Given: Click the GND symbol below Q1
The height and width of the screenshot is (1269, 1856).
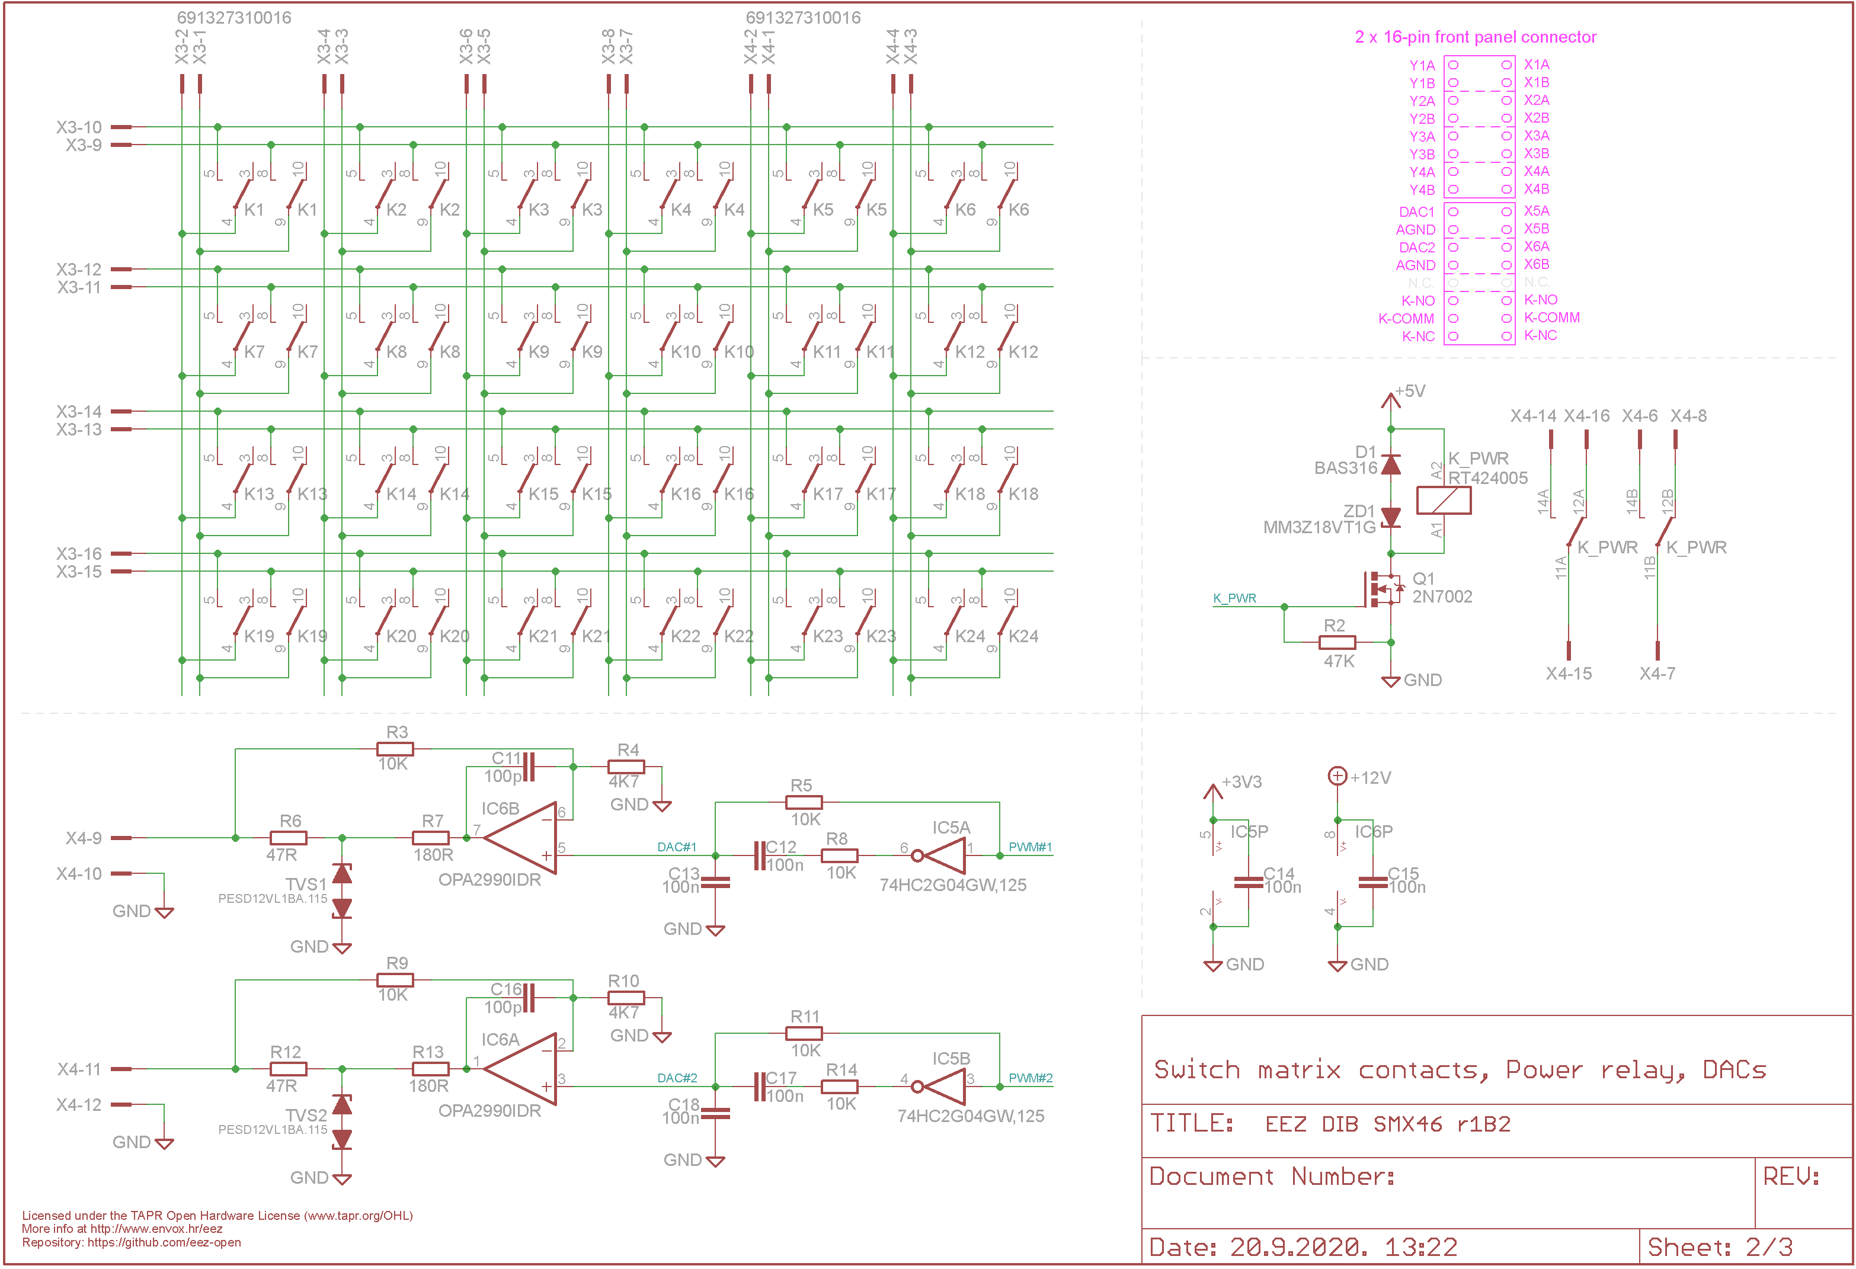Looking at the screenshot, I should tap(1390, 681).
